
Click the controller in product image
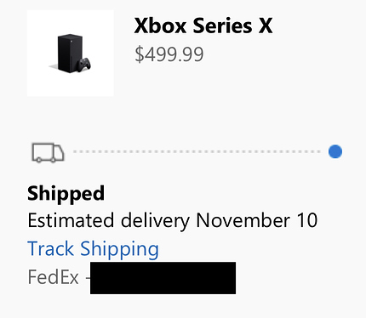click(84, 65)
